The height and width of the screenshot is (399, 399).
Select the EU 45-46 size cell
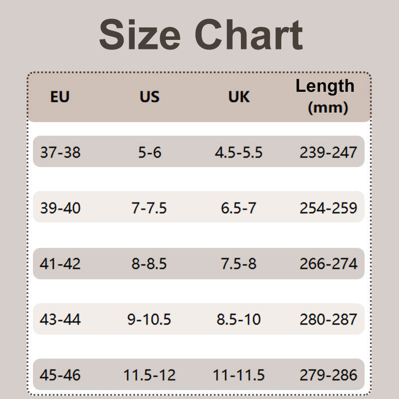pos(60,375)
